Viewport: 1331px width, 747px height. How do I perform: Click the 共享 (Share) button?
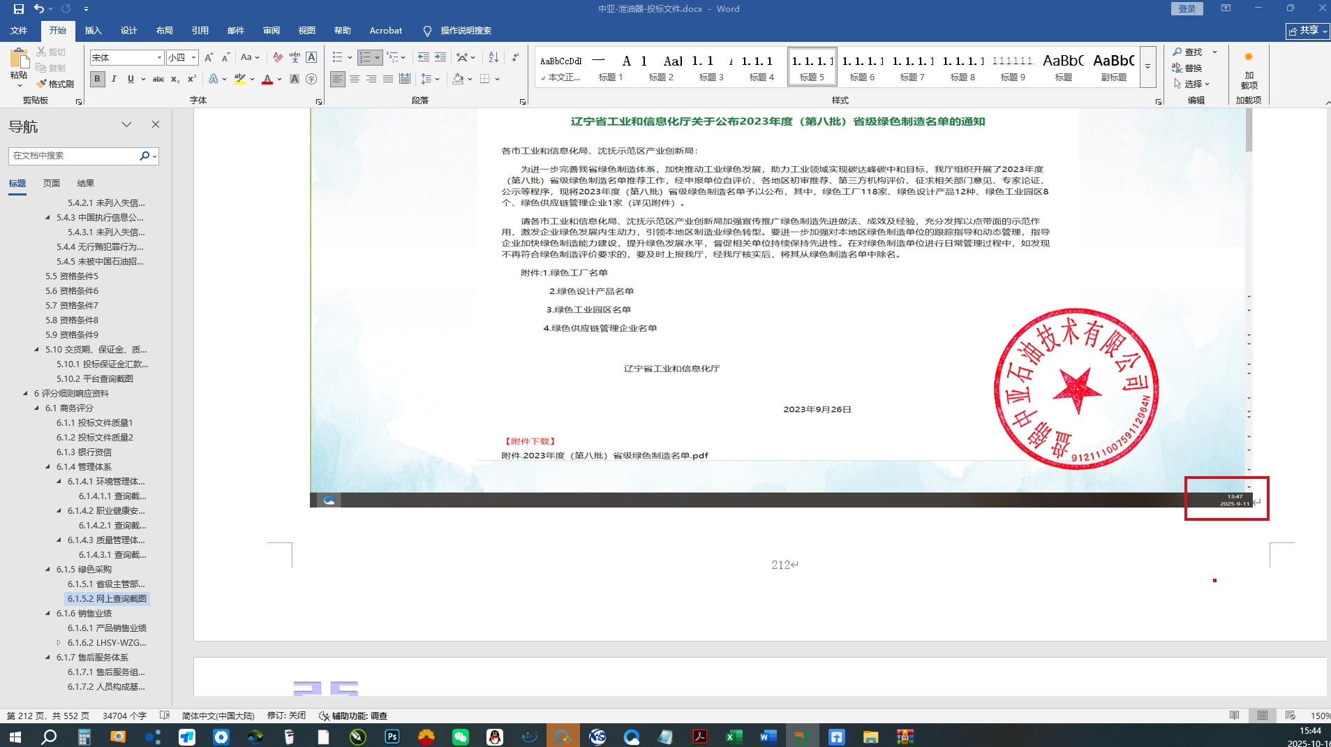click(x=1307, y=31)
